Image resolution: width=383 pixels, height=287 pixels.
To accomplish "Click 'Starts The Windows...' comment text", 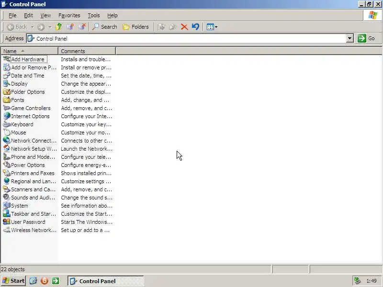I will point(87,222).
